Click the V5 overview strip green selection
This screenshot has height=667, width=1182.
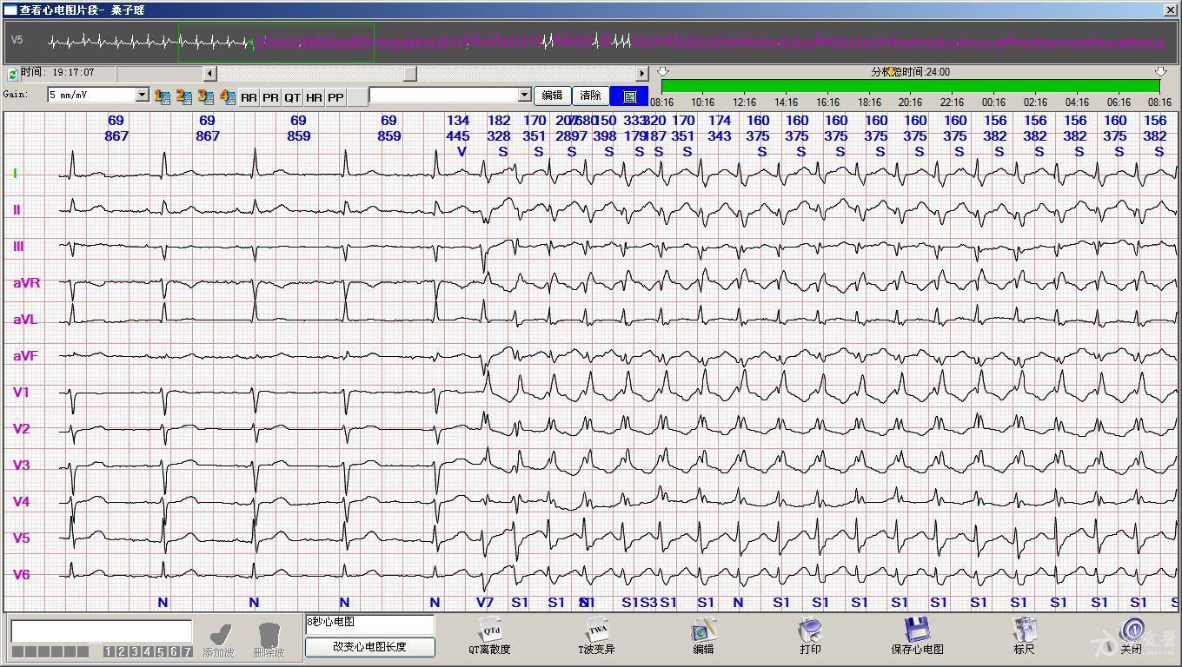tap(276, 42)
